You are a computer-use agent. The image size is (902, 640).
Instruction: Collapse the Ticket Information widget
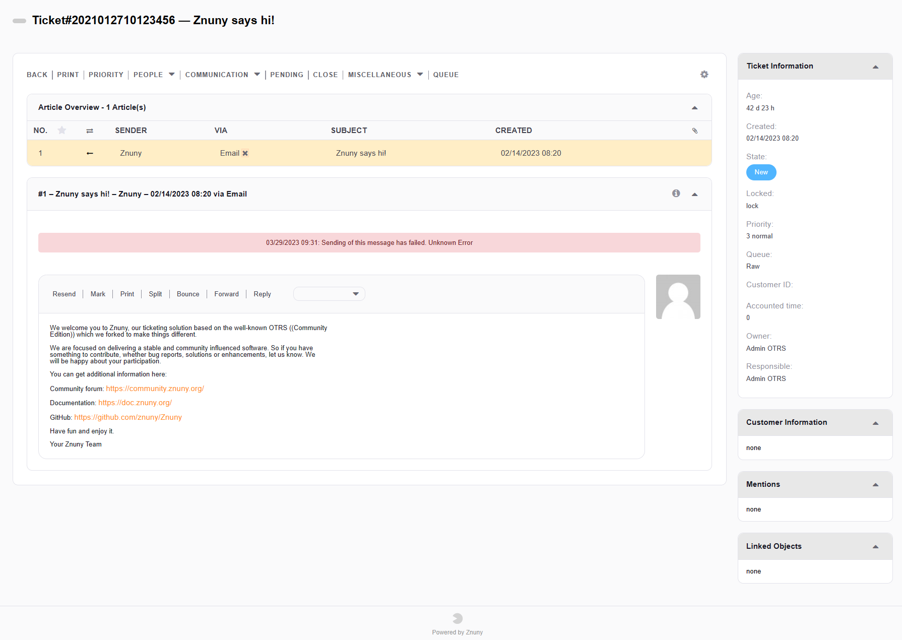click(875, 67)
